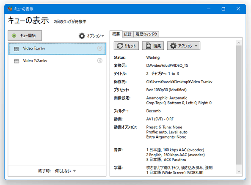Click the film icon beside Video Ts2.mkv
This screenshot has height=185, width=251.
click(x=17, y=61)
